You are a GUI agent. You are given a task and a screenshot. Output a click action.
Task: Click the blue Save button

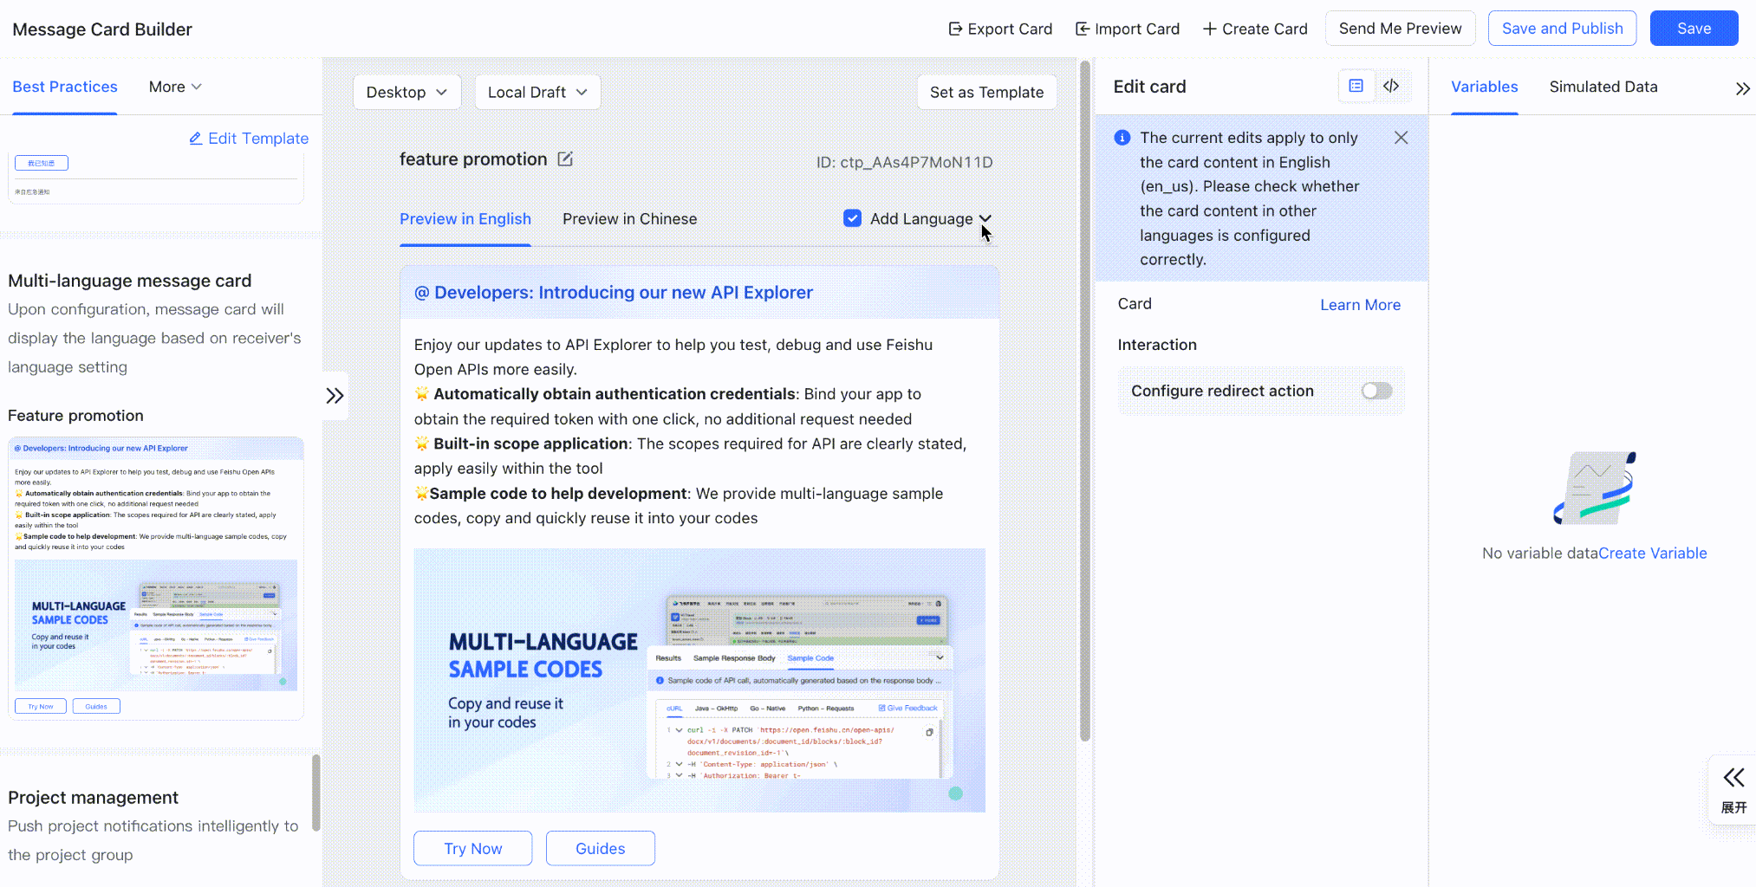[x=1694, y=29]
